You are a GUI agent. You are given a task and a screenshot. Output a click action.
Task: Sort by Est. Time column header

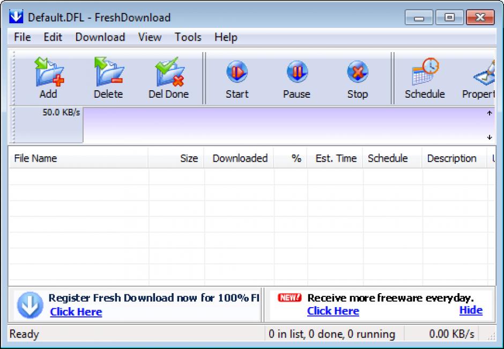coord(335,158)
